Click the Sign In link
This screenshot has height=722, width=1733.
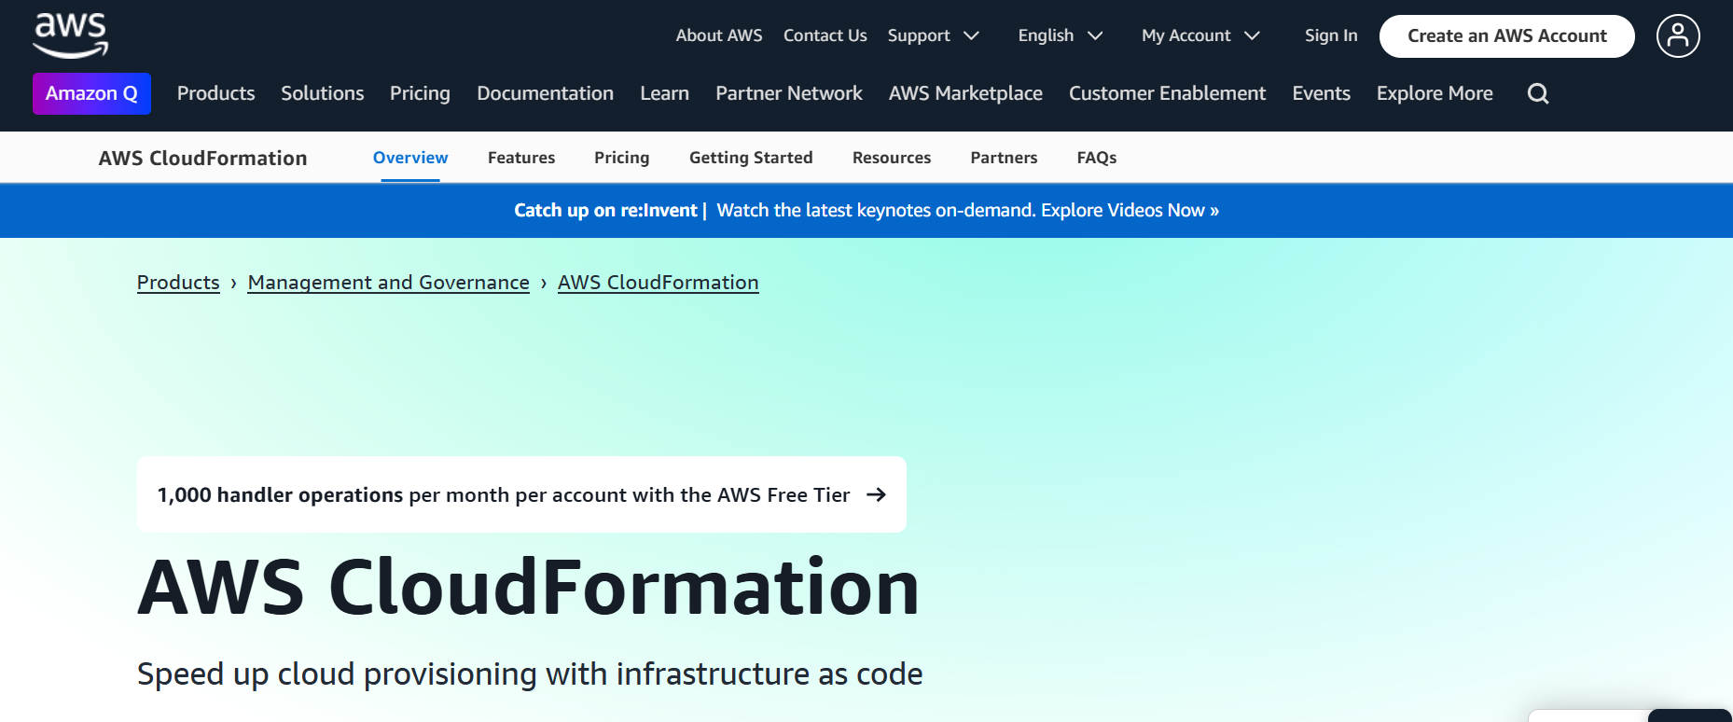click(1330, 35)
